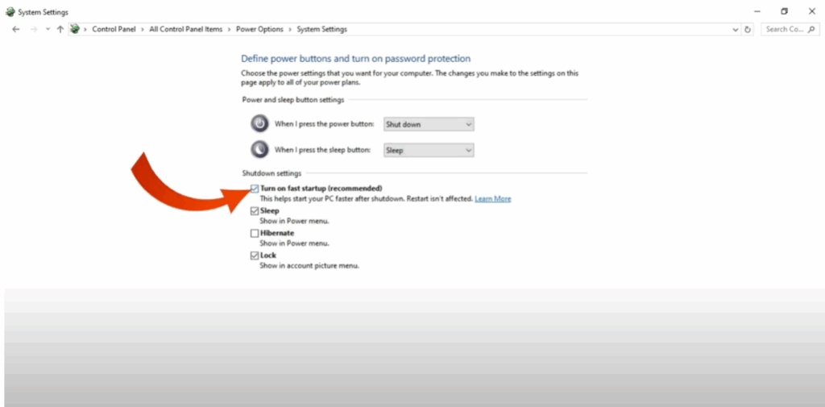Go up one level with up arrow
The image size is (825, 407).
[60, 30]
